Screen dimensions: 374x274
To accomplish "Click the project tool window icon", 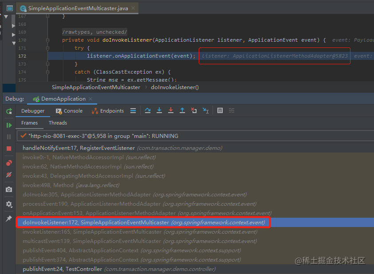I will (10, 8).
